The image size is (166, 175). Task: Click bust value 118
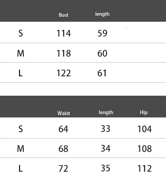64,53
